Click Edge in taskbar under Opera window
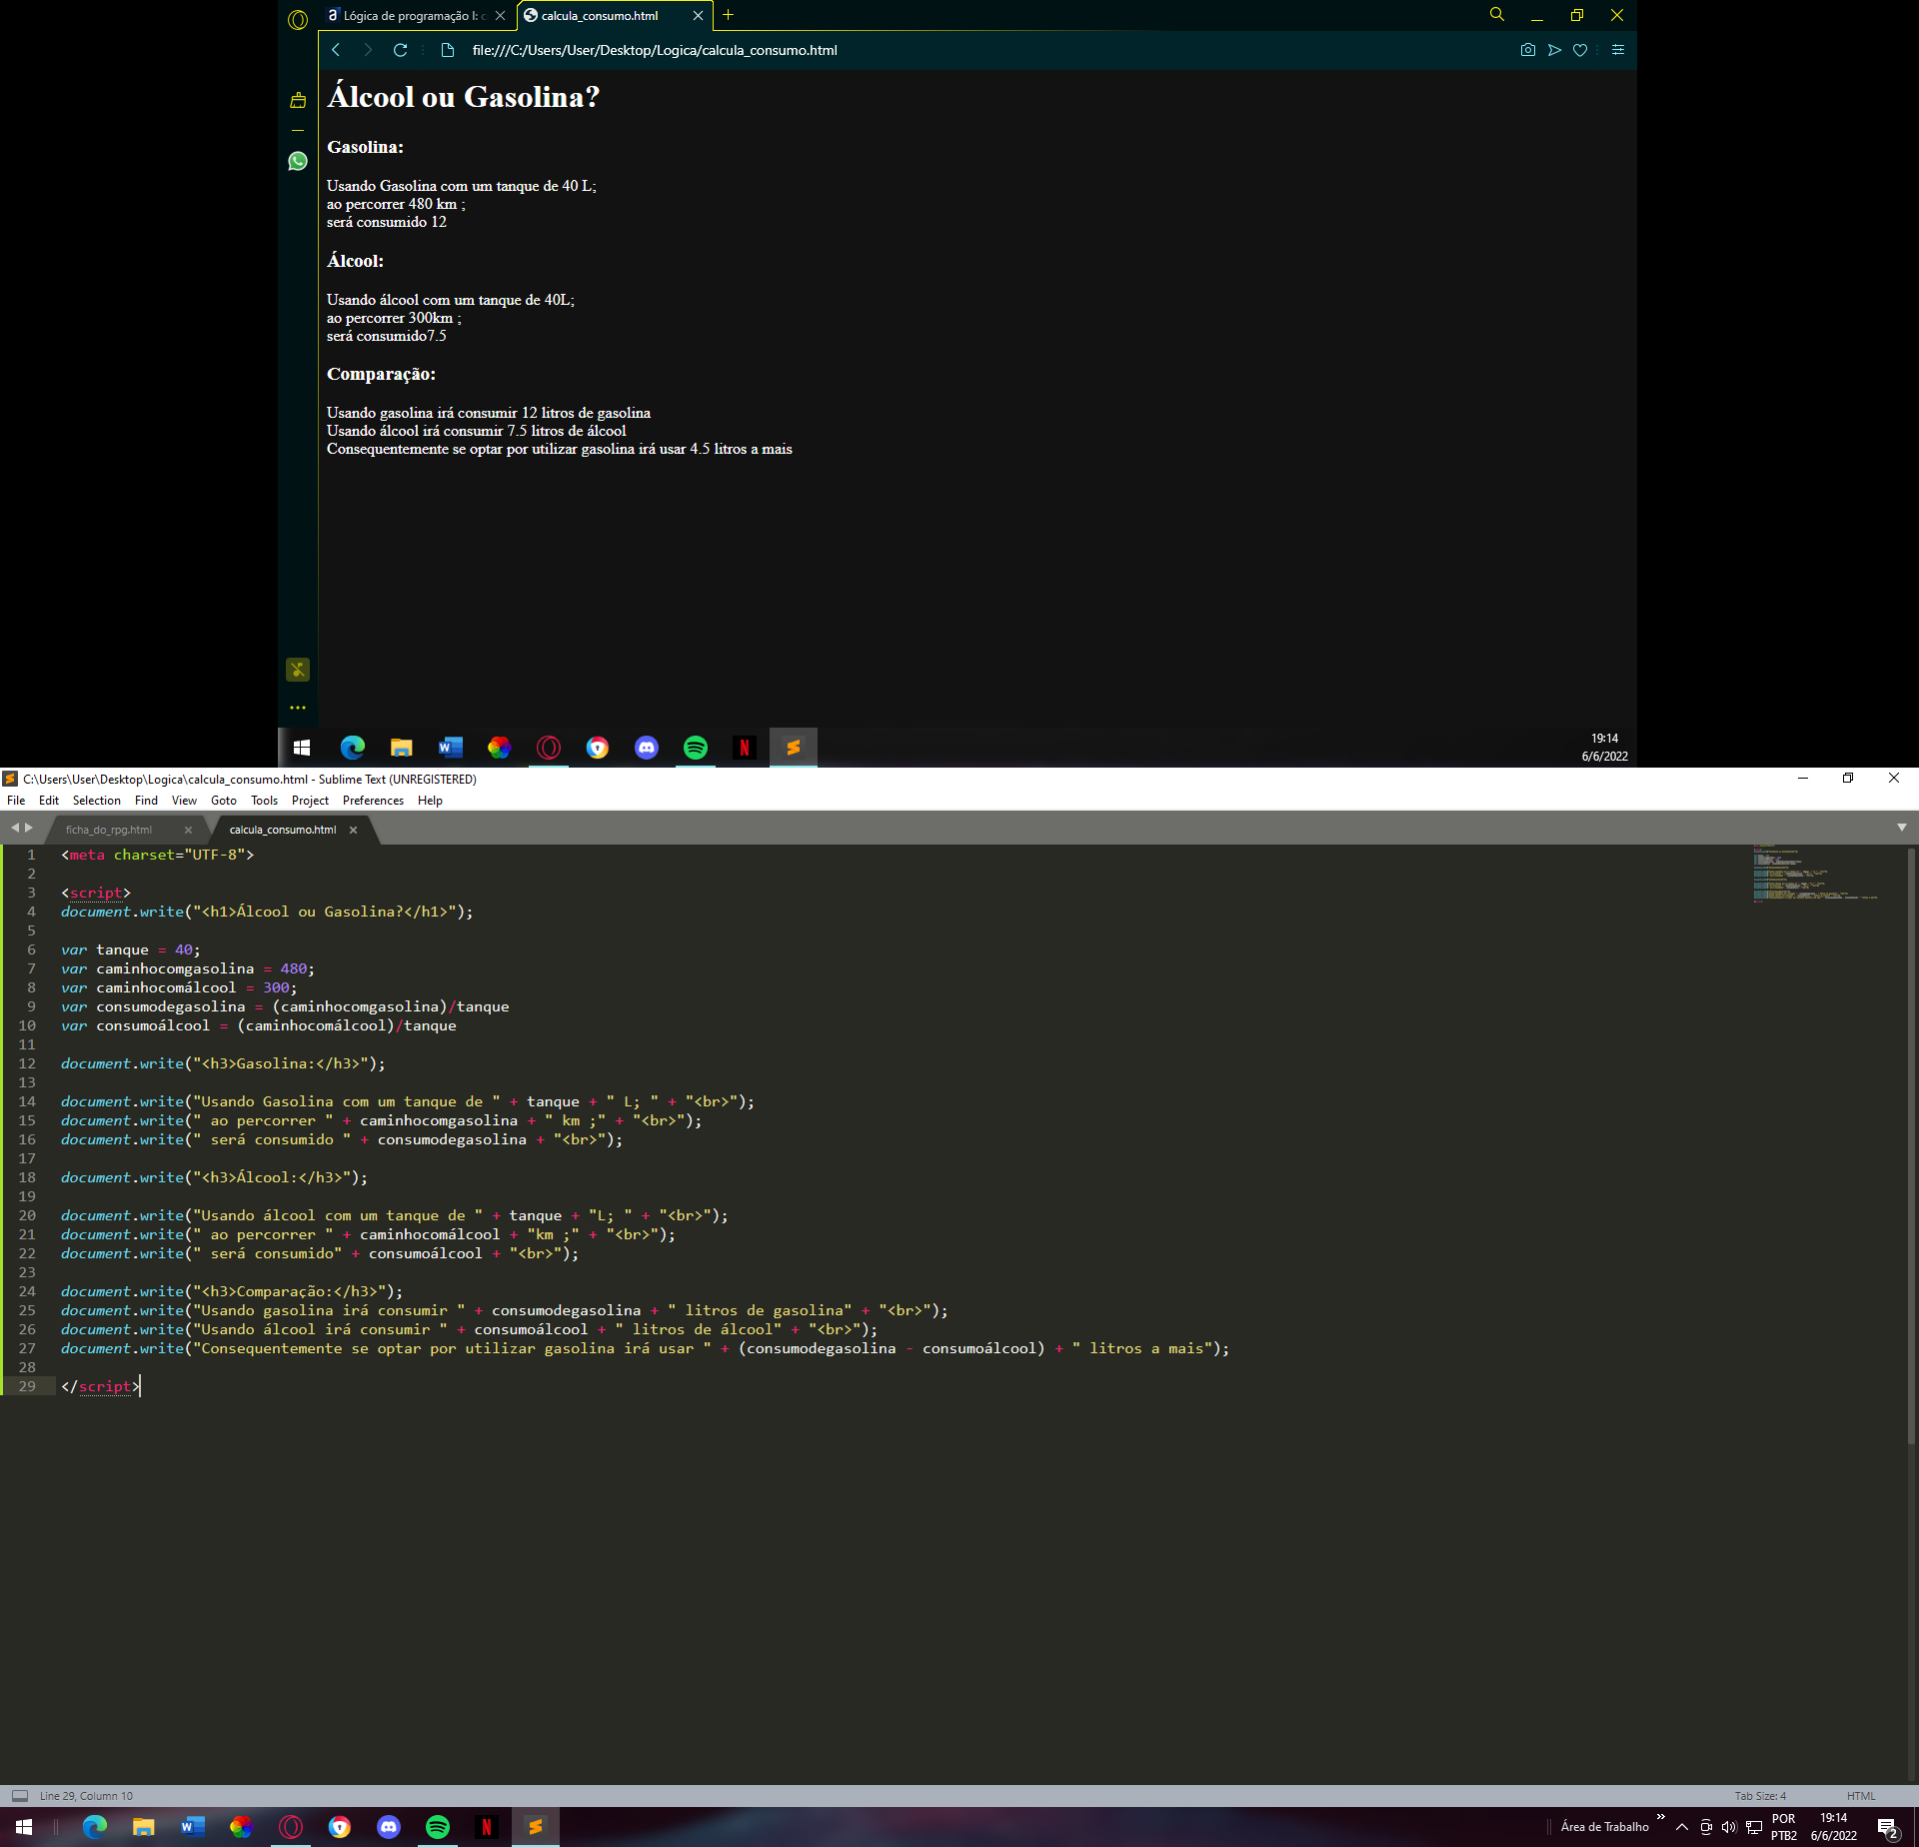The image size is (1919, 1847). click(x=353, y=748)
